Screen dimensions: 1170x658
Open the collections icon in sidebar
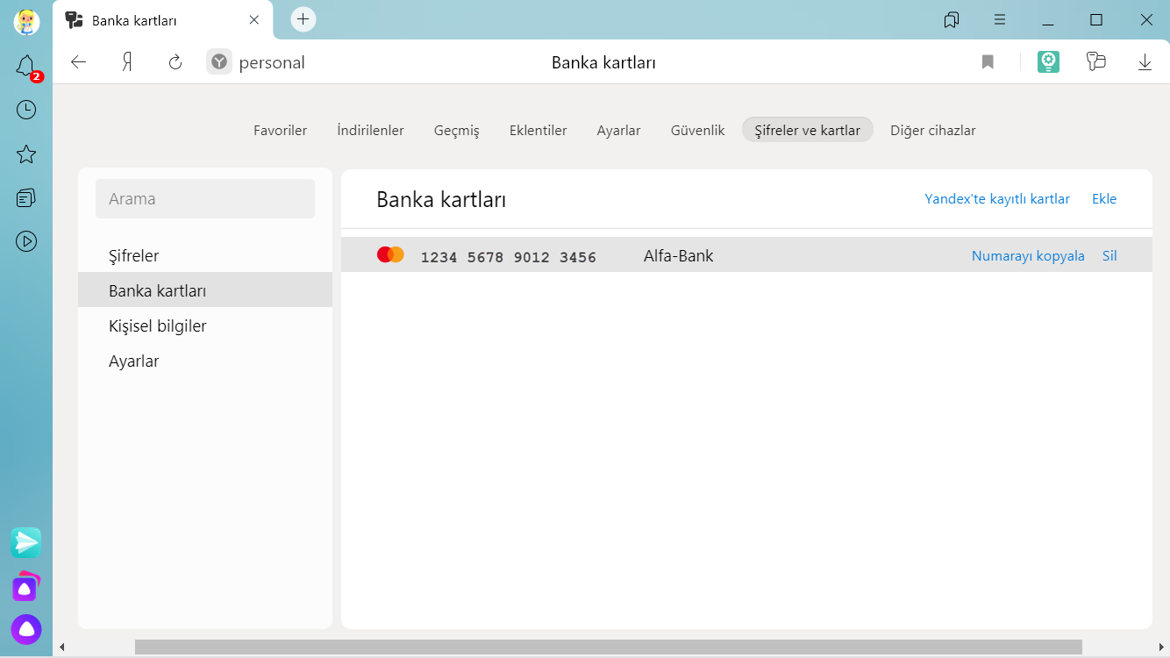click(26, 197)
